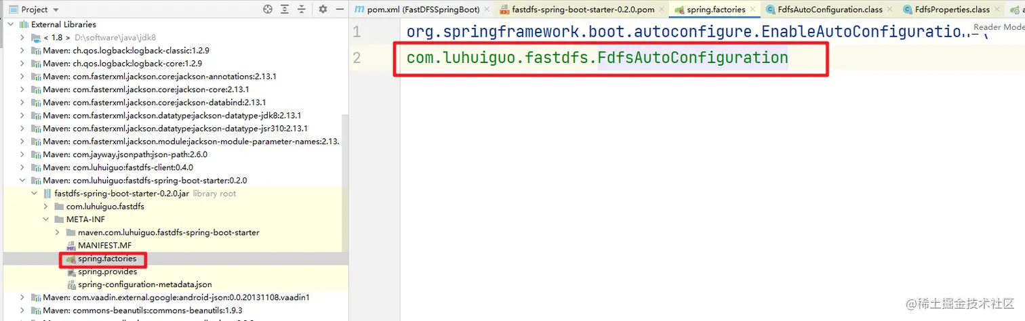Screen dimensions: 1025x321
Task: Click the Collapse All icon in Project panel
Action: 302,9
